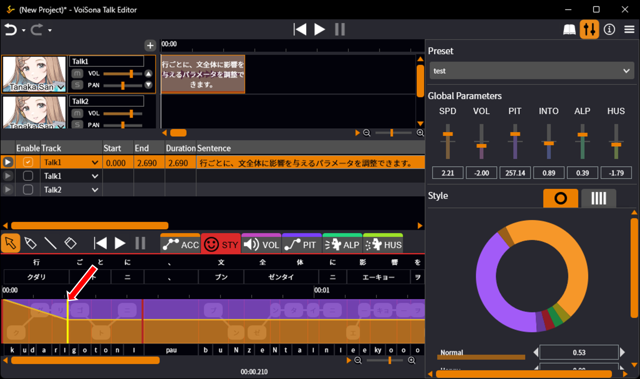The image size is (640, 379).
Task: Open track dropdown in the selected row
Action: [x=95, y=162]
